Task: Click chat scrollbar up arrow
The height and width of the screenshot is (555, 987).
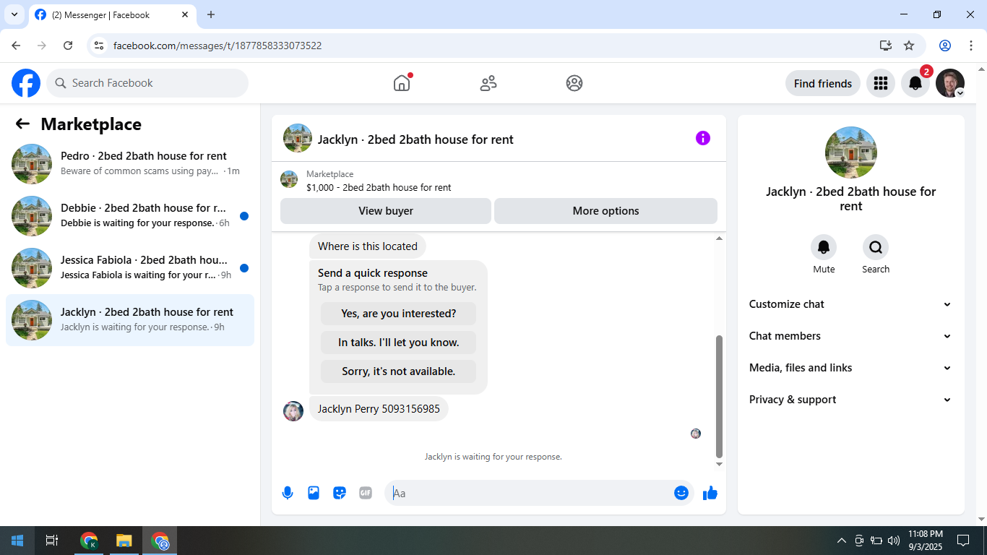Action: click(x=719, y=238)
